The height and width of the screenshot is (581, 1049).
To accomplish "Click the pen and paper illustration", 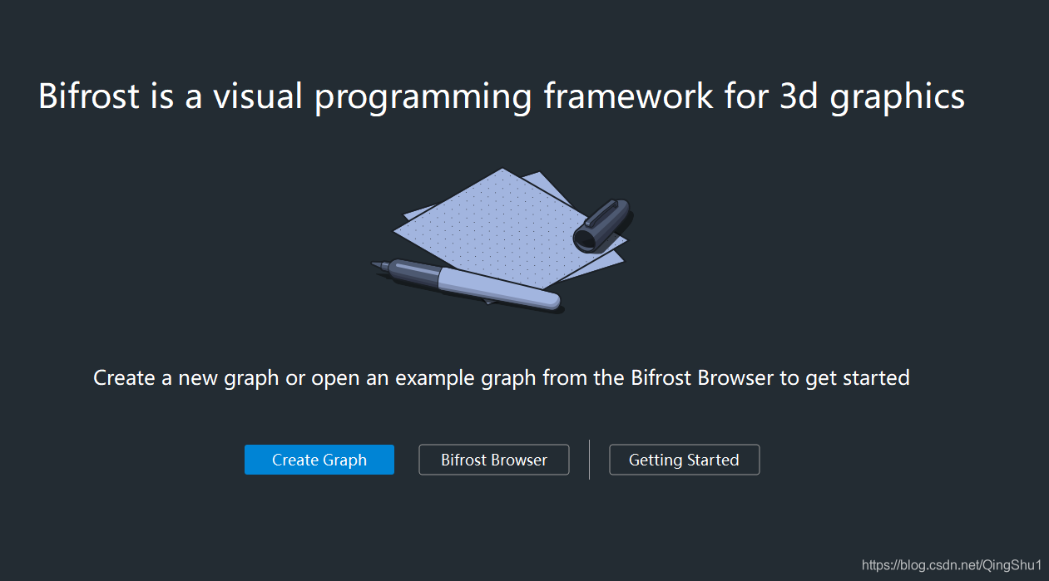I will 502,240.
